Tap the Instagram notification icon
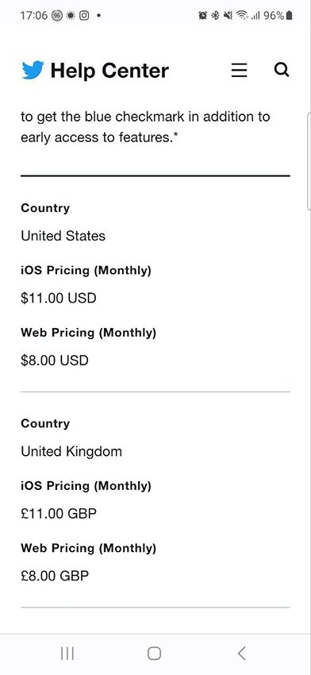Image resolution: width=311 pixels, height=675 pixels. point(85,16)
